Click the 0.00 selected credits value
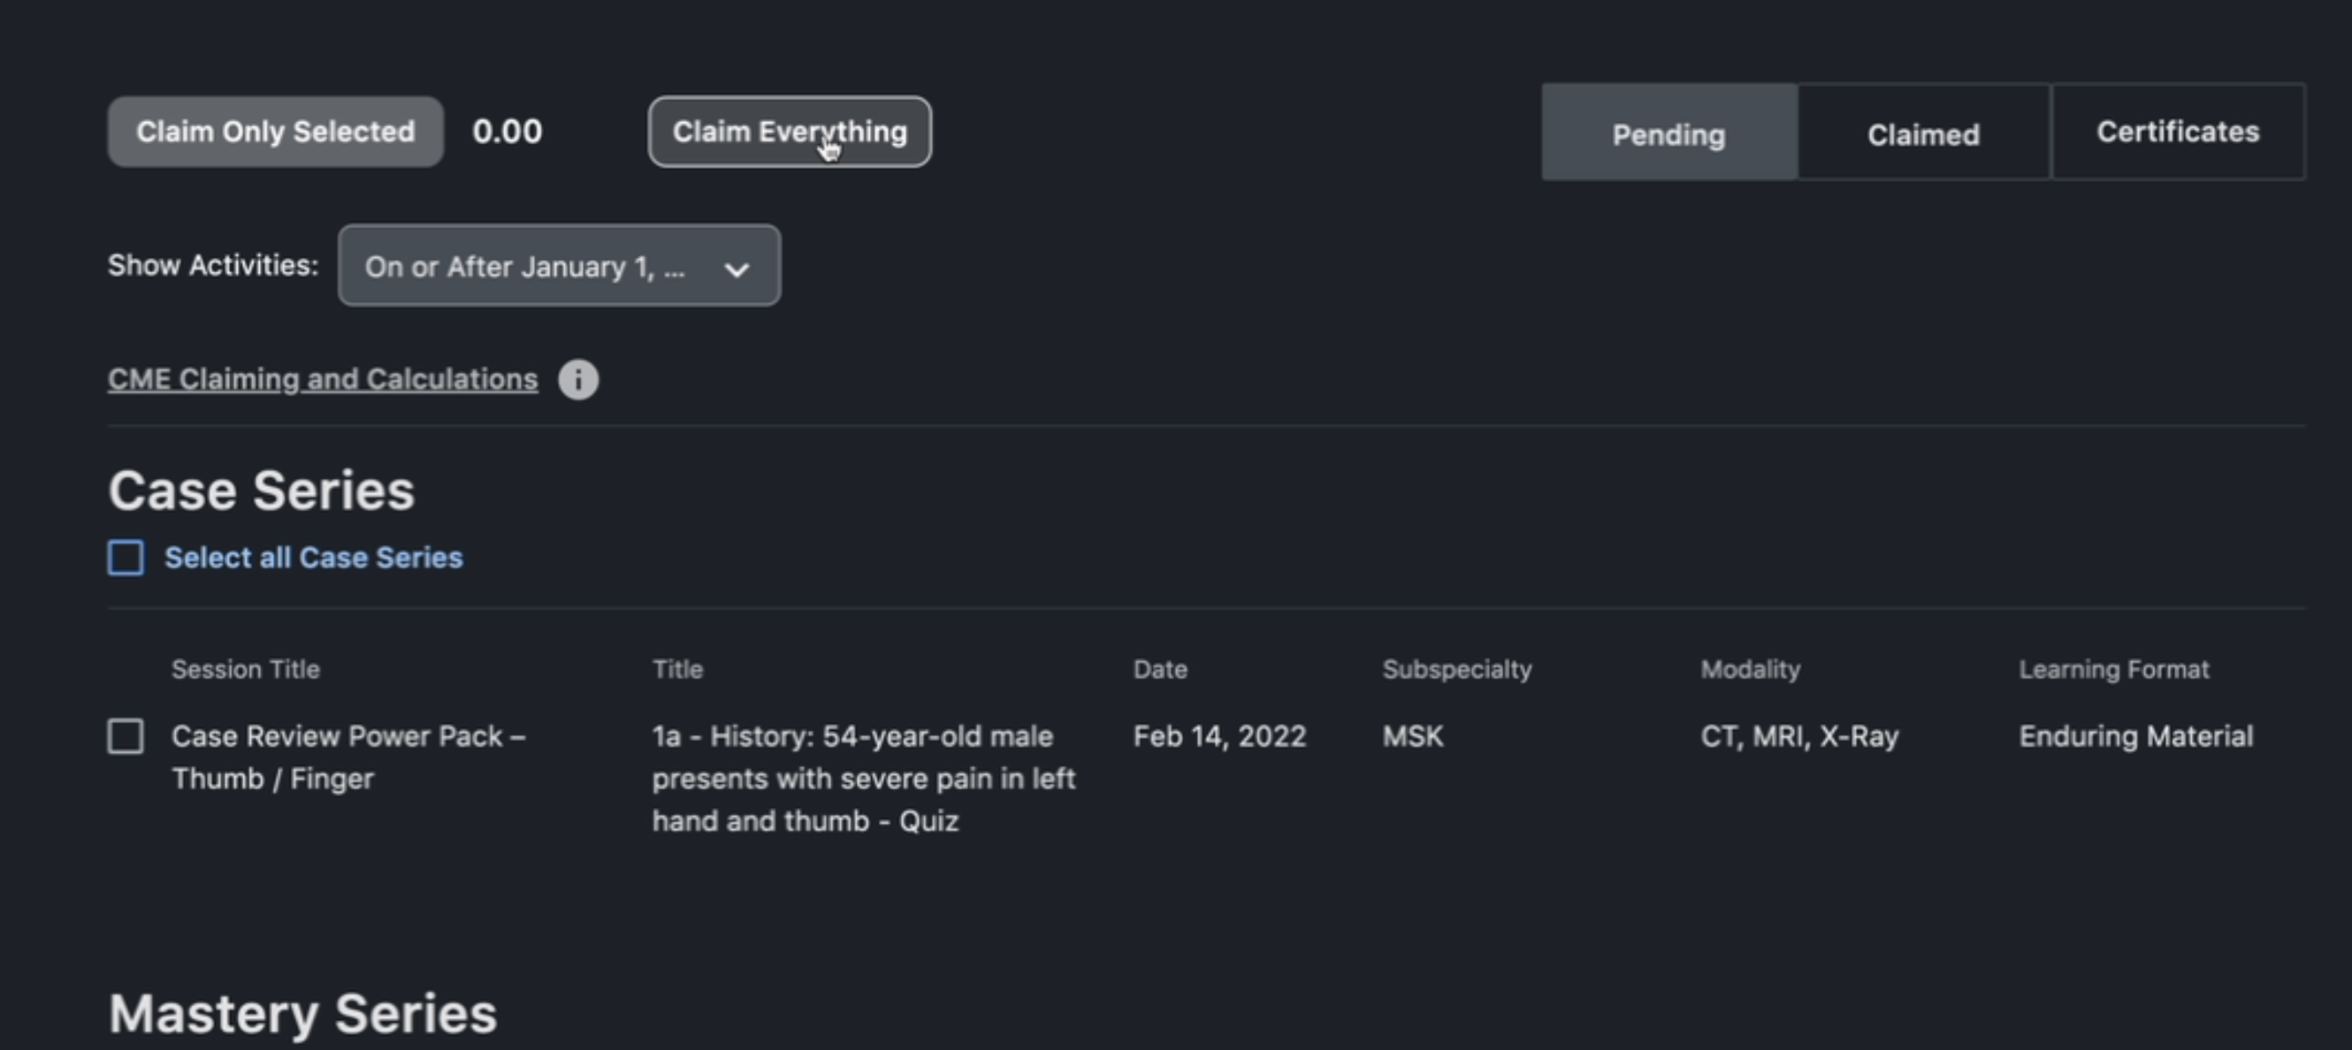Image resolution: width=2352 pixels, height=1050 pixels. (x=507, y=132)
